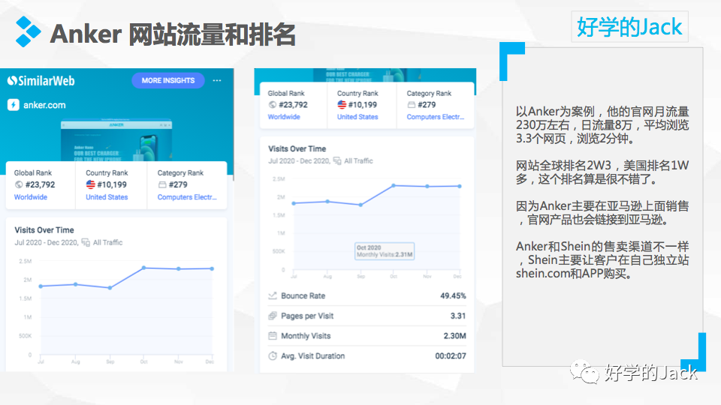Viewport: 721px width, 405px height.
Task: Click the Avg. Visit Duration clock icon
Action: 272,355
